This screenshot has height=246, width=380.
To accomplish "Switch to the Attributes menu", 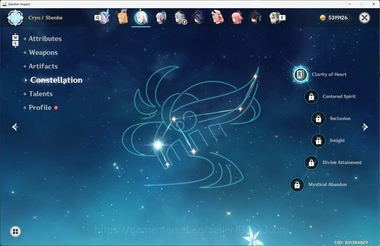I will point(45,39).
